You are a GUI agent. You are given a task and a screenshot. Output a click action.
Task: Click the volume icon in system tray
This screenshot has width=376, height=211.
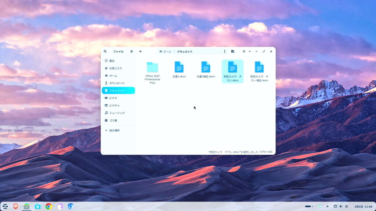(x=341, y=206)
